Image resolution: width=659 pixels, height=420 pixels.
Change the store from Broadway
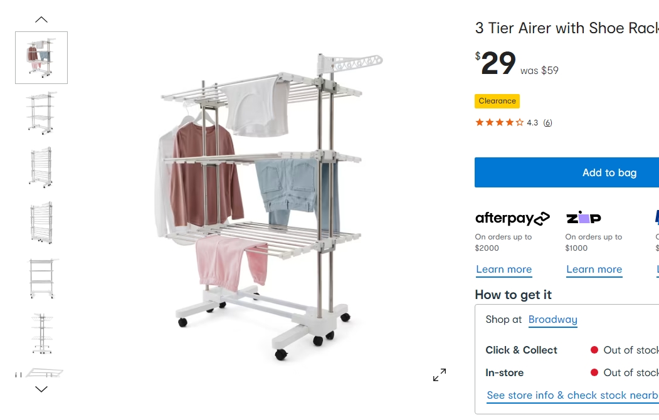552,320
